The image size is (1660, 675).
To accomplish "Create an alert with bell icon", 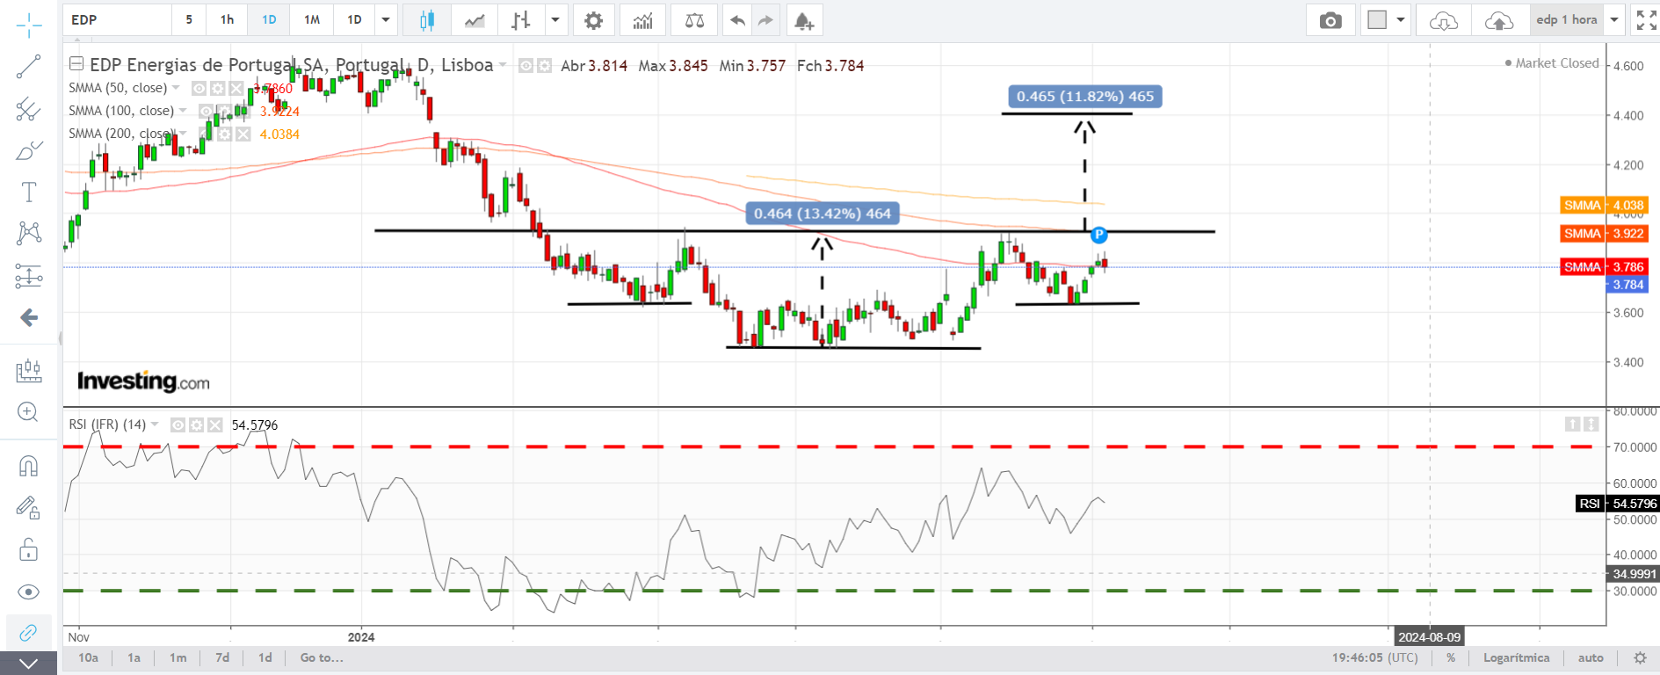I will (804, 20).
